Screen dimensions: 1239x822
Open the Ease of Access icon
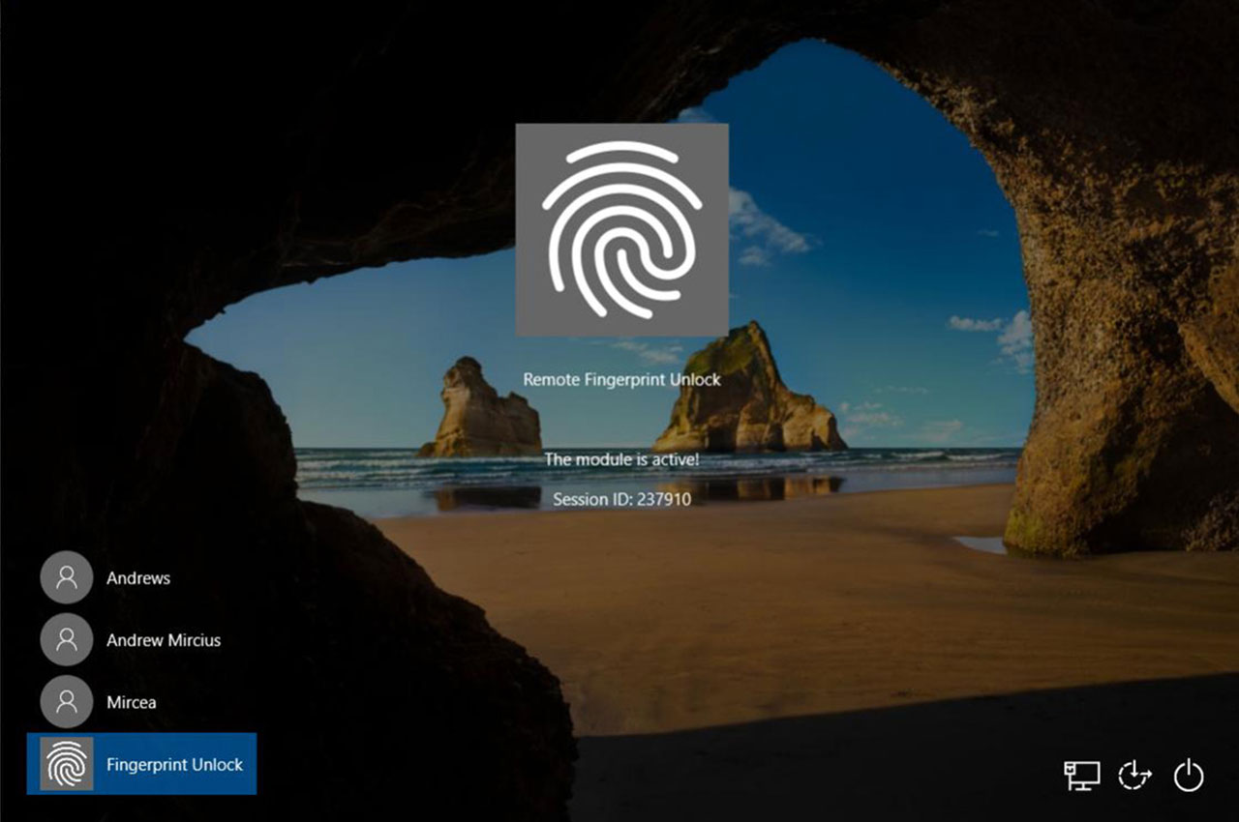(x=1134, y=775)
